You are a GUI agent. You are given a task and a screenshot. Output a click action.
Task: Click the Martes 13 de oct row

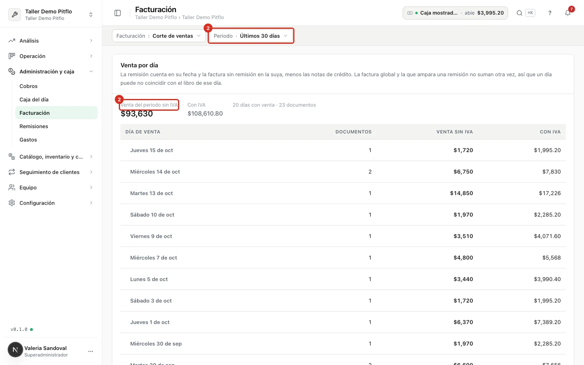[x=343, y=193]
